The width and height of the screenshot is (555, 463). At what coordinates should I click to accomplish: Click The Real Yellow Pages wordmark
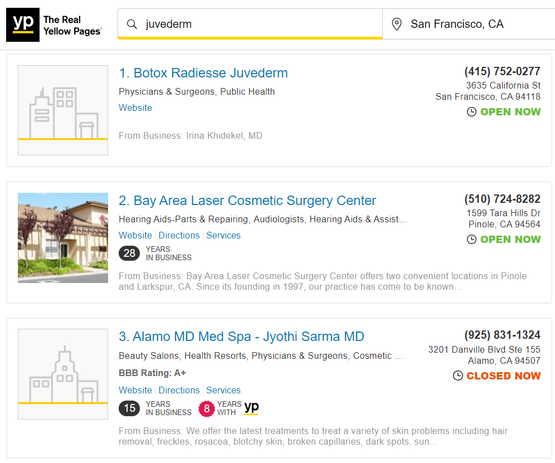72,26
